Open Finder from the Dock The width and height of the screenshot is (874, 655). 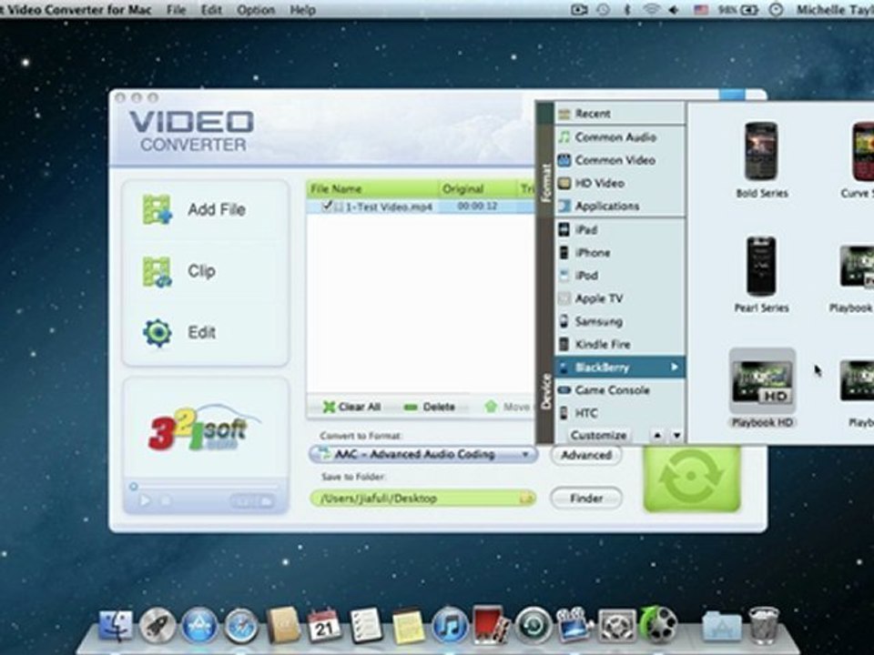(x=116, y=626)
